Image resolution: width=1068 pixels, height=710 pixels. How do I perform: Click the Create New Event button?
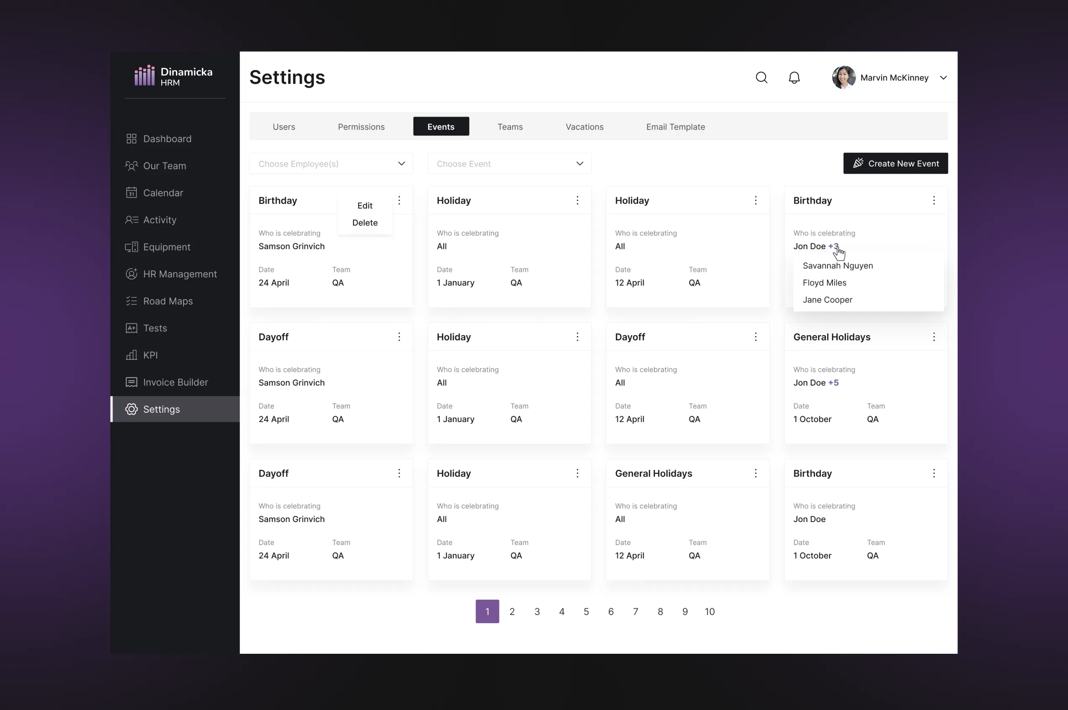(x=895, y=164)
